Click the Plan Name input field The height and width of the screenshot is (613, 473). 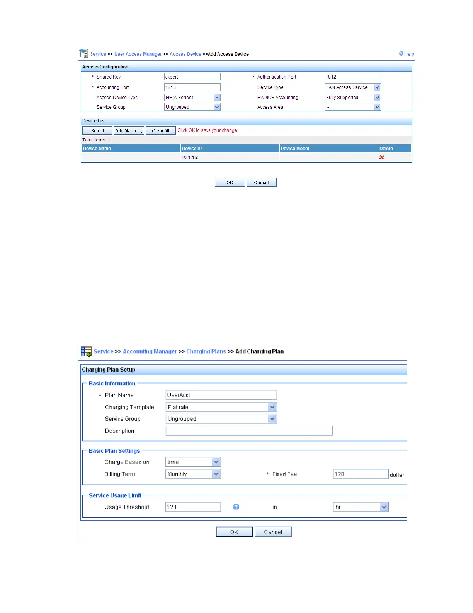221,395
